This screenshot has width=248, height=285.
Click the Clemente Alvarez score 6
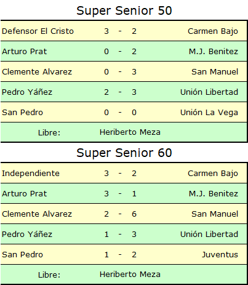pyautogui.click(x=134, y=214)
